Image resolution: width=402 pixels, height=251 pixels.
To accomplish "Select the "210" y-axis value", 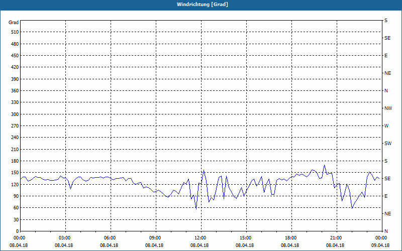I will tap(15, 149).
